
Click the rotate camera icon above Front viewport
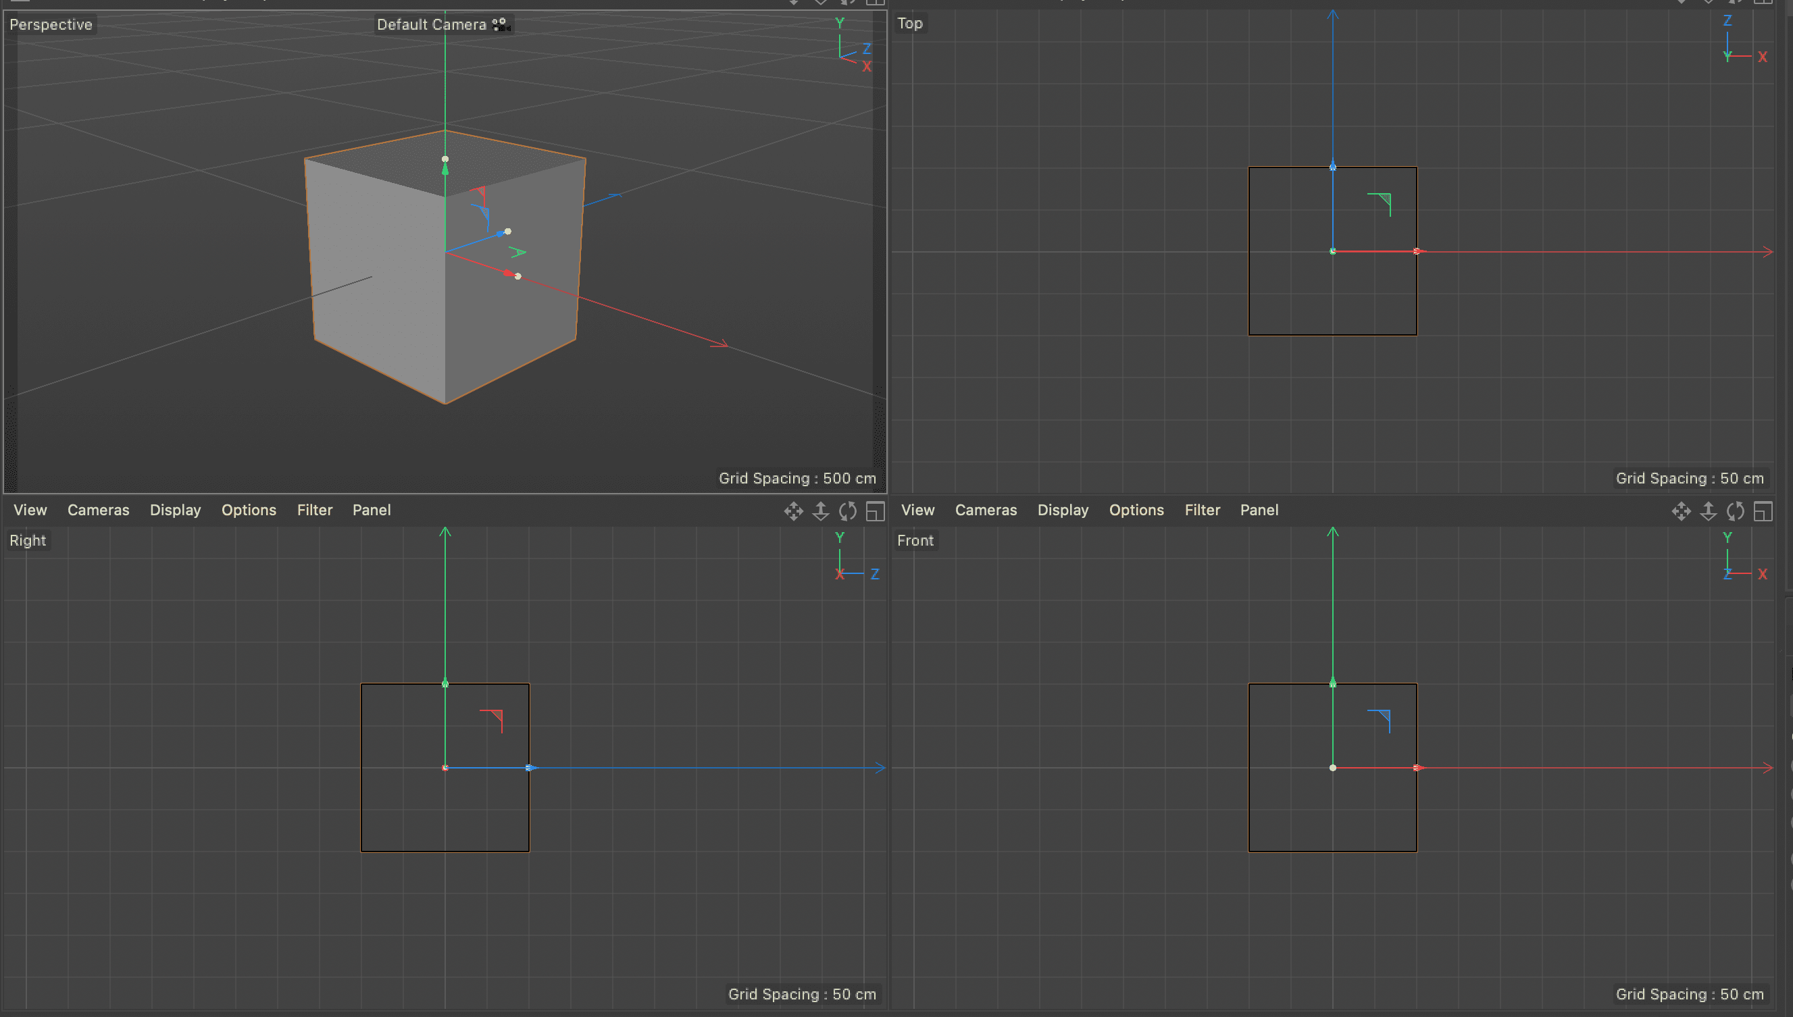(x=1736, y=511)
